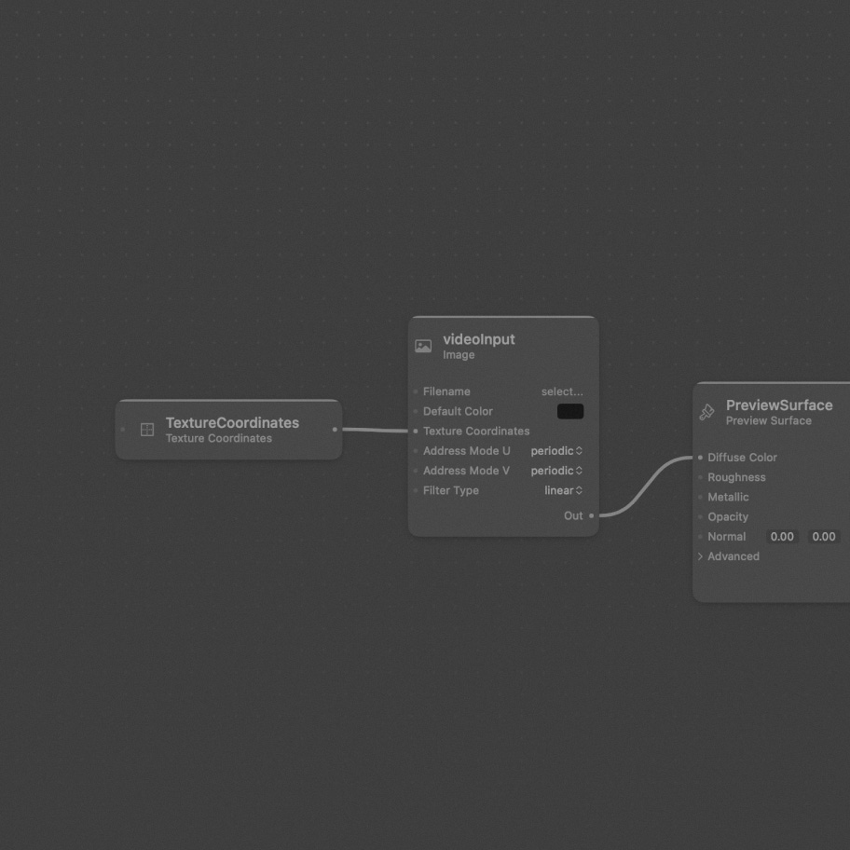The image size is (850, 850).
Task: Click the Roughness input port
Action: tap(700, 477)
